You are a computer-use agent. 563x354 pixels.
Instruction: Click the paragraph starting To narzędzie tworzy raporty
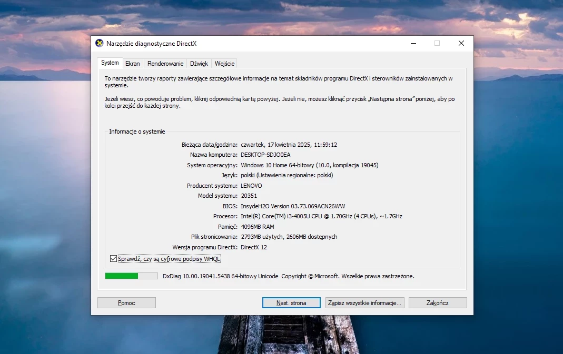coord(279,82)
